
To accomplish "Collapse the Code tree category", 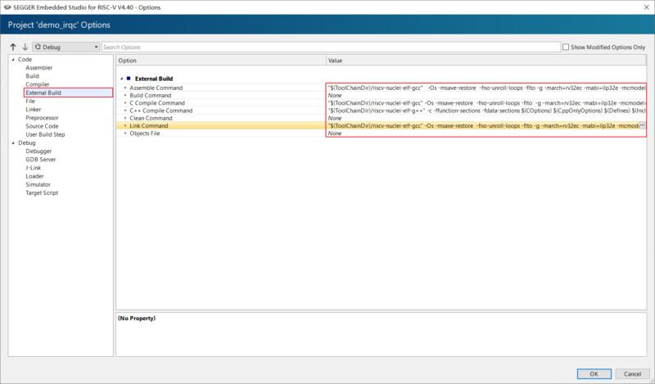I will point(12,60).
